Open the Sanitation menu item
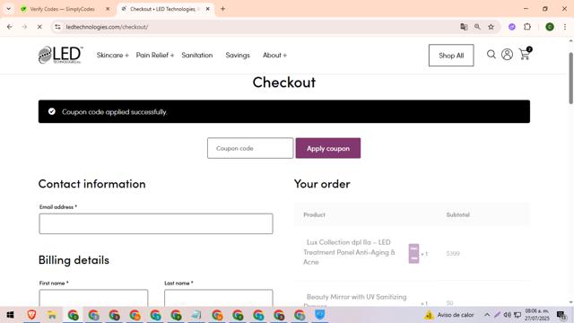This screenshot has width=574, height=323. coord(197,56)
